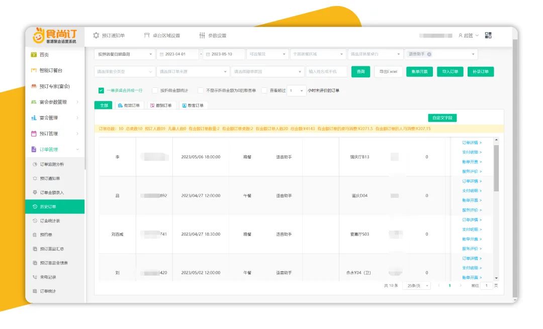The width and height of the screenshot is (543, 329).
Task: Open 支付明细 for the 刘百成 order
Action: click(x=472, y=230)
